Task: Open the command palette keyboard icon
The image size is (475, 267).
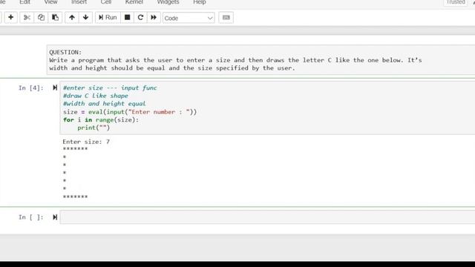Action: 226,18
